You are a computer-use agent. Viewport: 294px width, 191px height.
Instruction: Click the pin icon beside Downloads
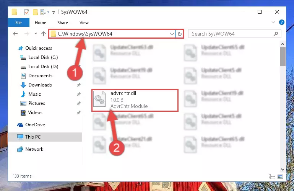click(x=78, y=85)
